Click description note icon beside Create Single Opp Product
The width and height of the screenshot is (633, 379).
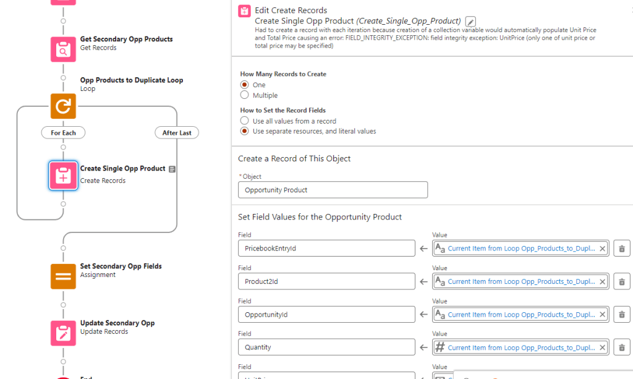click(172, 169)
